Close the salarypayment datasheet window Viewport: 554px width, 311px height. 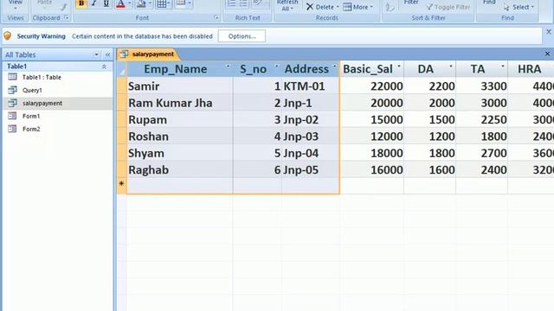[547, 54]
